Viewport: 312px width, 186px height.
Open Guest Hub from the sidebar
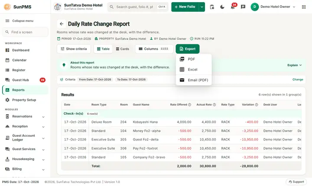[x=25, y=80]
